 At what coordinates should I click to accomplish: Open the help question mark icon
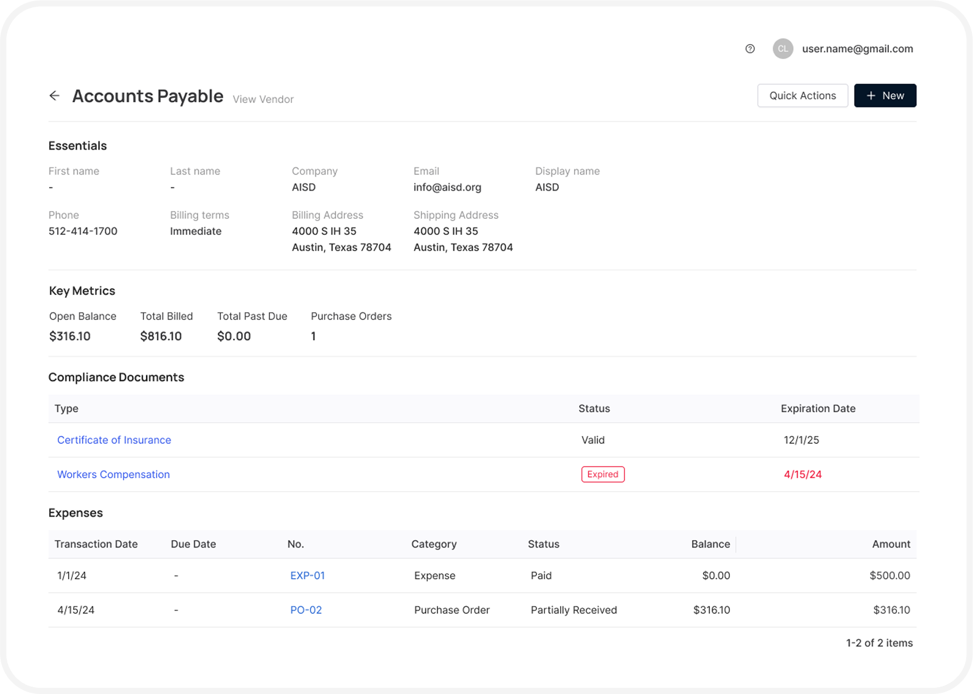[750, 49]
